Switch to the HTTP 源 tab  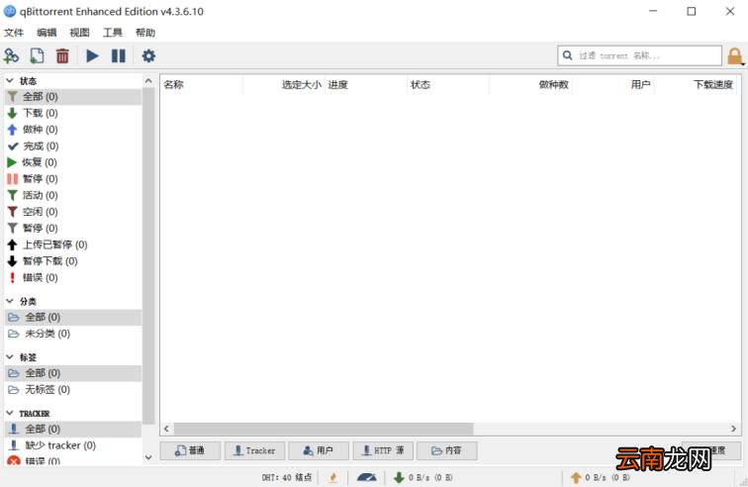coord(383,450)
